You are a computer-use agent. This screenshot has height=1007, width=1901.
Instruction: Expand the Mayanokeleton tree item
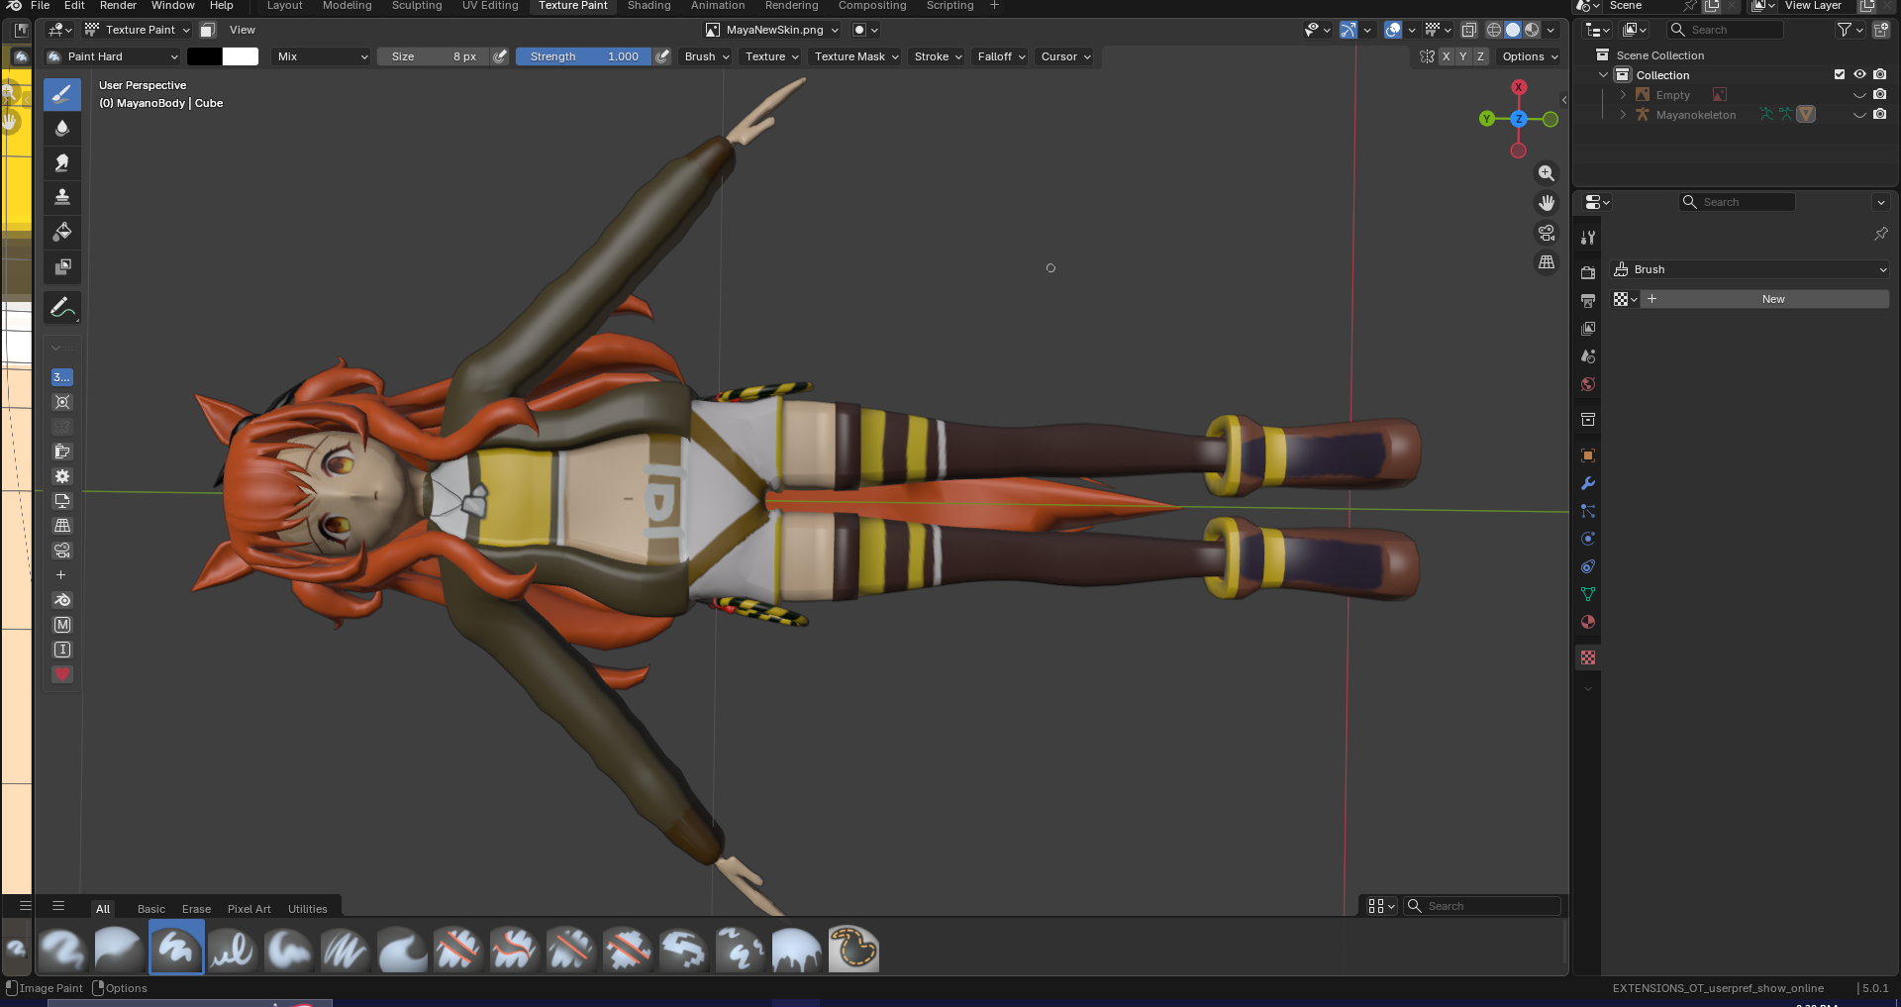[x=1623, y=115]
